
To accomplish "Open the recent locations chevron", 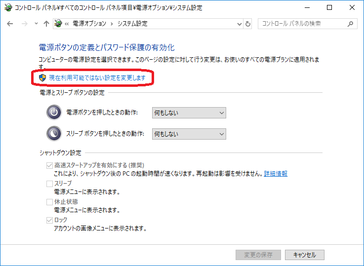I will 36,23.
